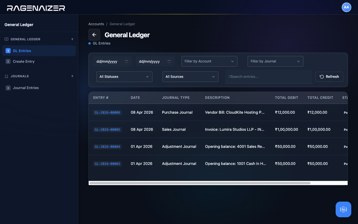Open entry GL-2026-00006
The height and width of the screenshot is (224, 358).
[x=107, y=113]
